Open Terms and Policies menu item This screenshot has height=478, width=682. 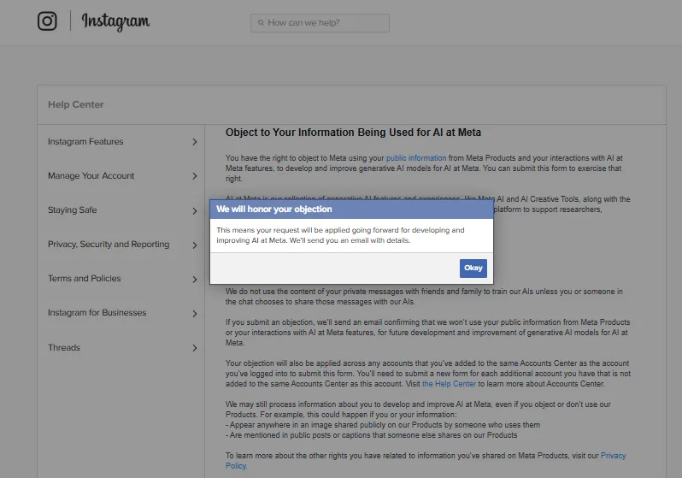(85, 278)
